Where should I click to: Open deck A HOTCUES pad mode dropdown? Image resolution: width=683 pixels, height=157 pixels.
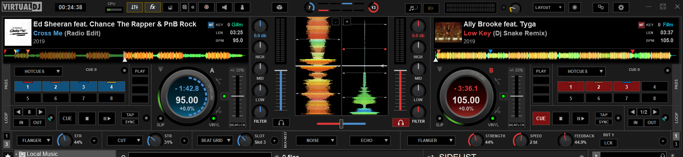coord(38,72)
